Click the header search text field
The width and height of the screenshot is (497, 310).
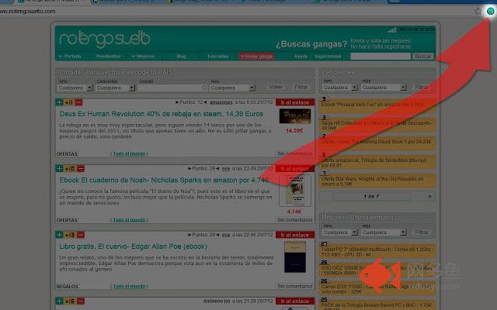pyautogui.click(x=381, y=57)
